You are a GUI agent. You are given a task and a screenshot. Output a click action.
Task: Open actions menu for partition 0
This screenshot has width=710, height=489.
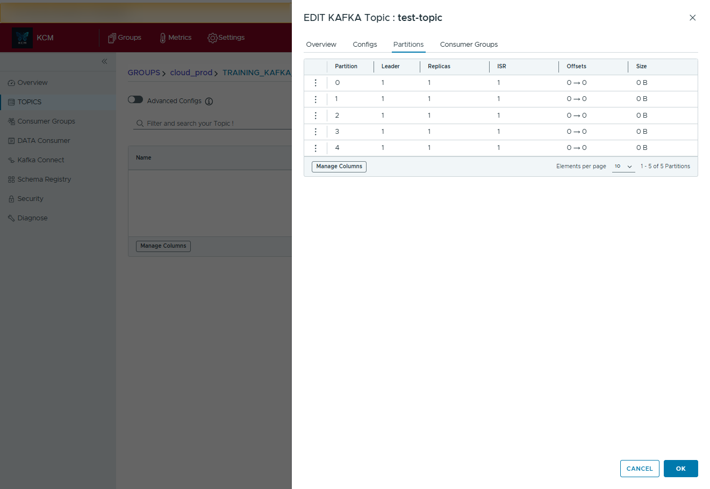(x=315, y=83)
